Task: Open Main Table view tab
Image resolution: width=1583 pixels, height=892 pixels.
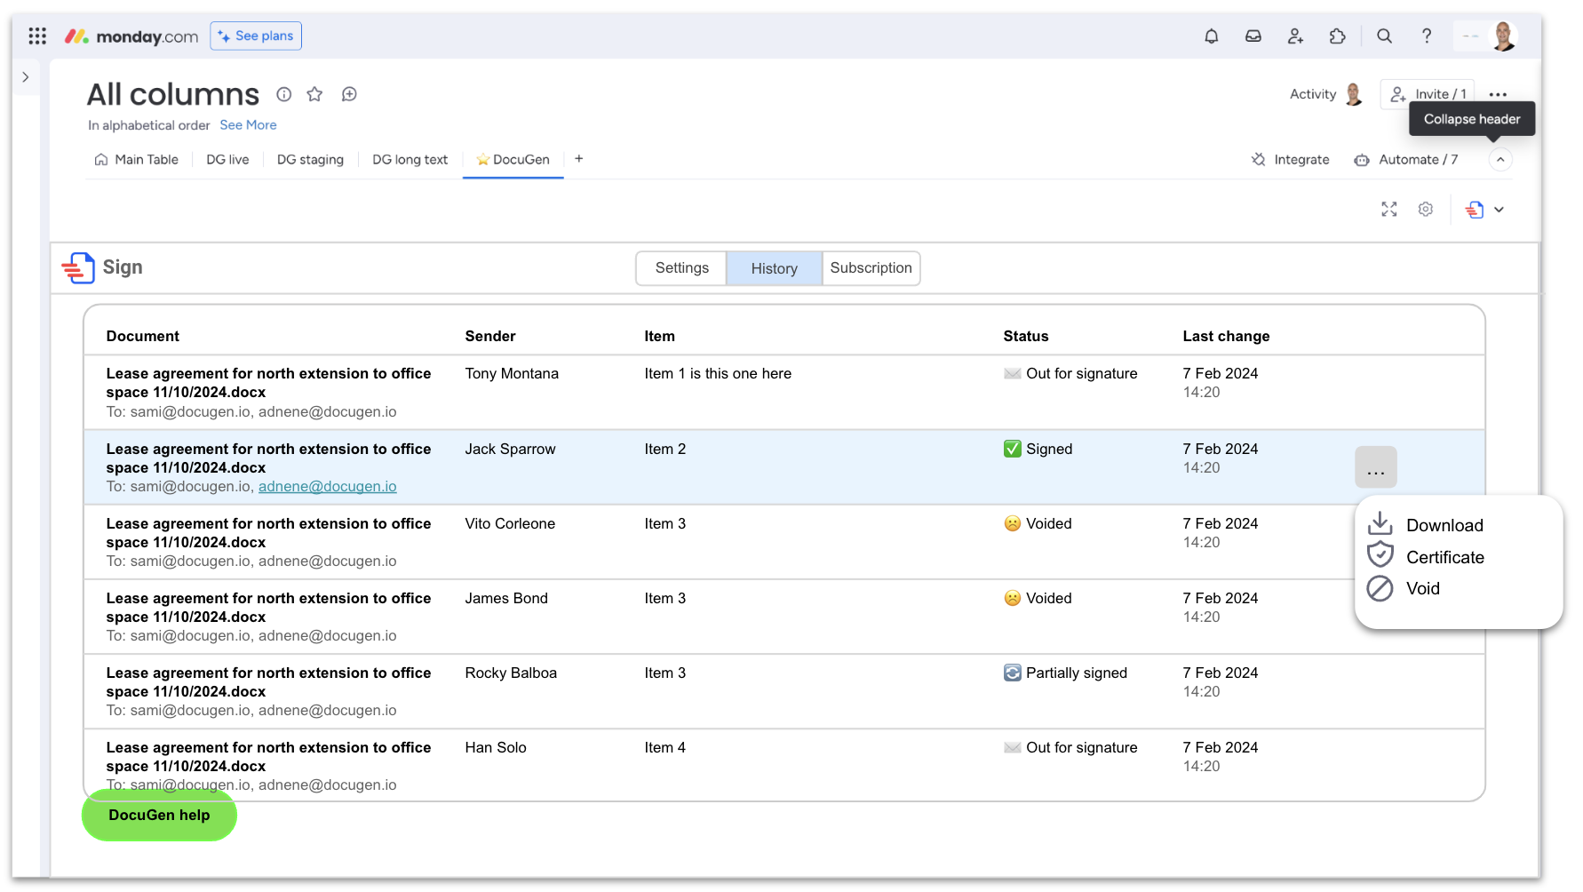Action: [x=137, y=160]
